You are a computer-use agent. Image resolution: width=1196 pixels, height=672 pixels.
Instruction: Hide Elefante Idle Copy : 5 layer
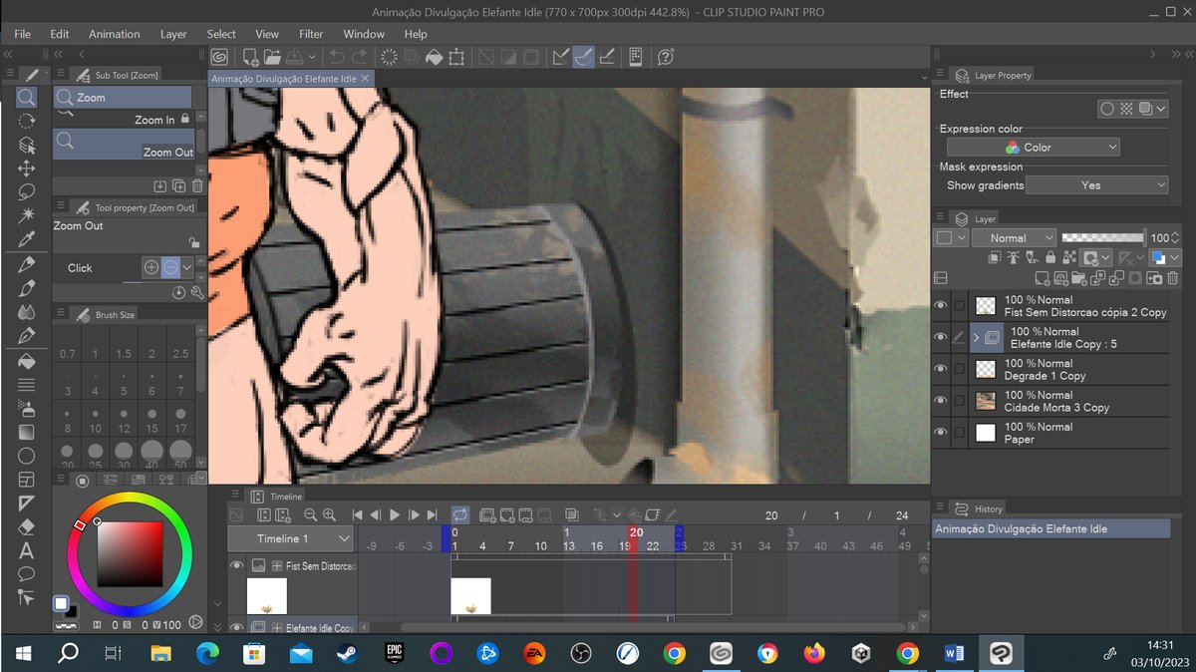[941, 337]
